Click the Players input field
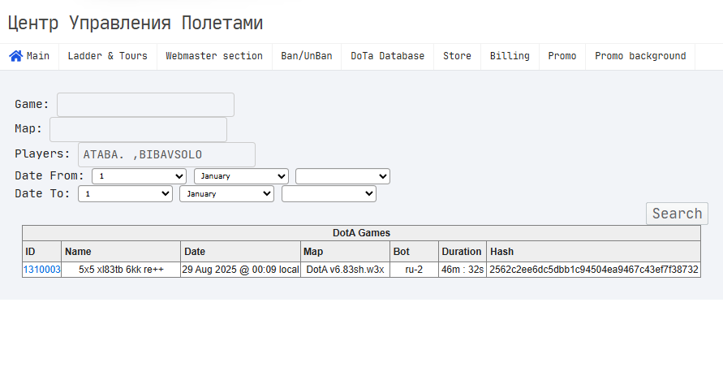 (166, 154)
